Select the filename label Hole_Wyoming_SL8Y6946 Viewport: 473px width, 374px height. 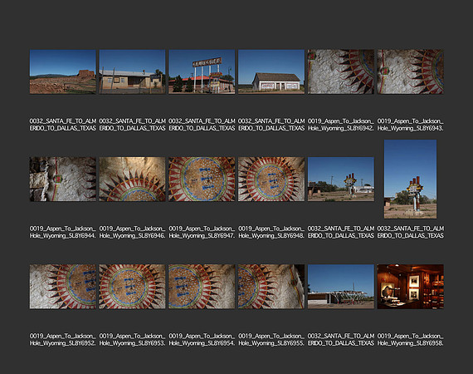click(132, 232)
